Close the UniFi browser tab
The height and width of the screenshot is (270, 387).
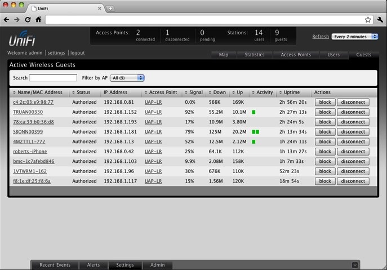[x=100, y=8]
